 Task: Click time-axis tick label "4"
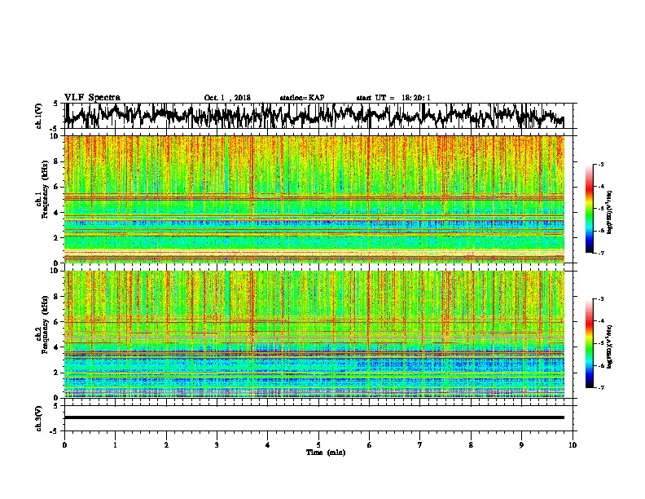pyautogui.click(x=268, y=445)
